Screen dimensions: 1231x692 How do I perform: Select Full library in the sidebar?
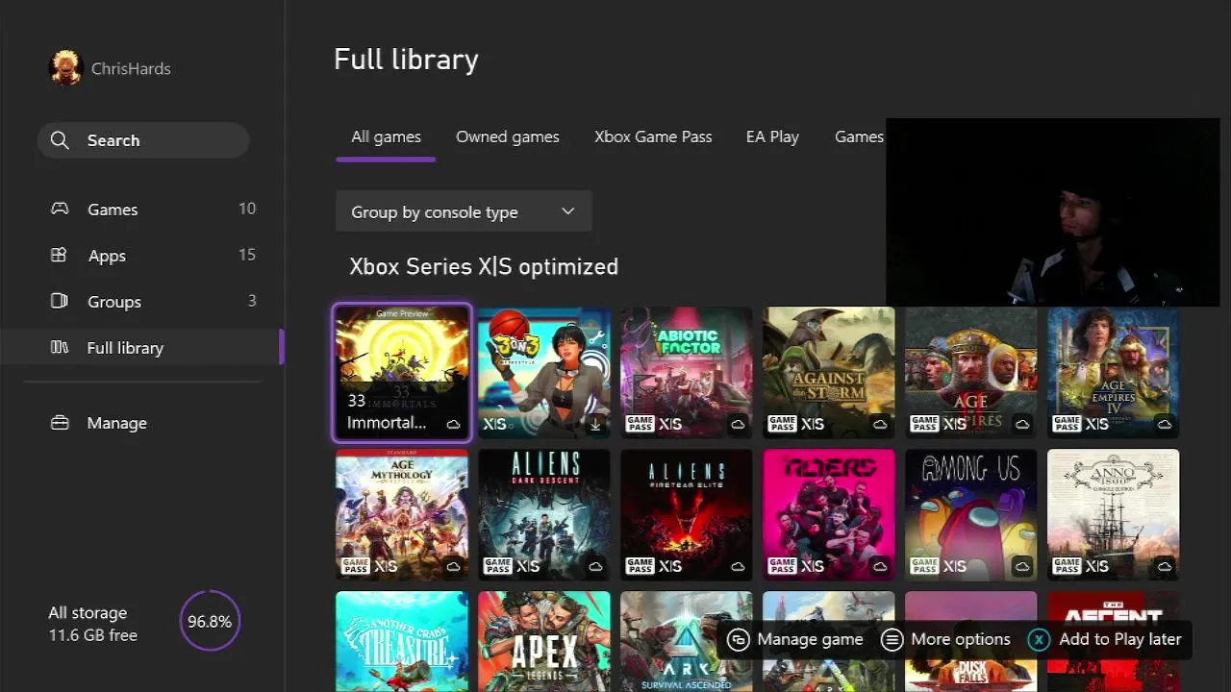142,347
